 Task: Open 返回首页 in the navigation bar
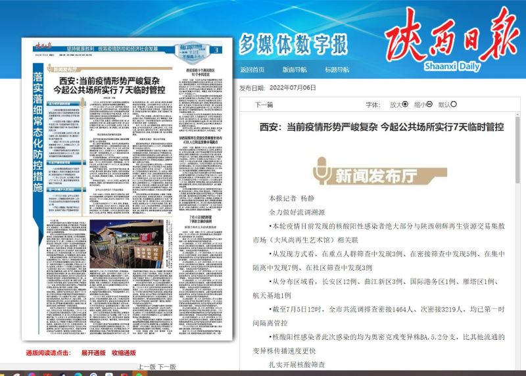tap(252, 70)
